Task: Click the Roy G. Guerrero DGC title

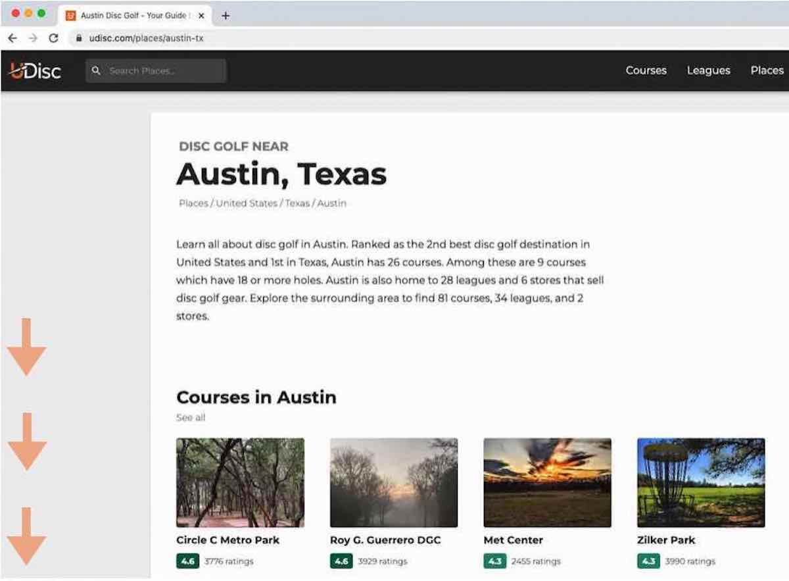Action: click(385, 540)
